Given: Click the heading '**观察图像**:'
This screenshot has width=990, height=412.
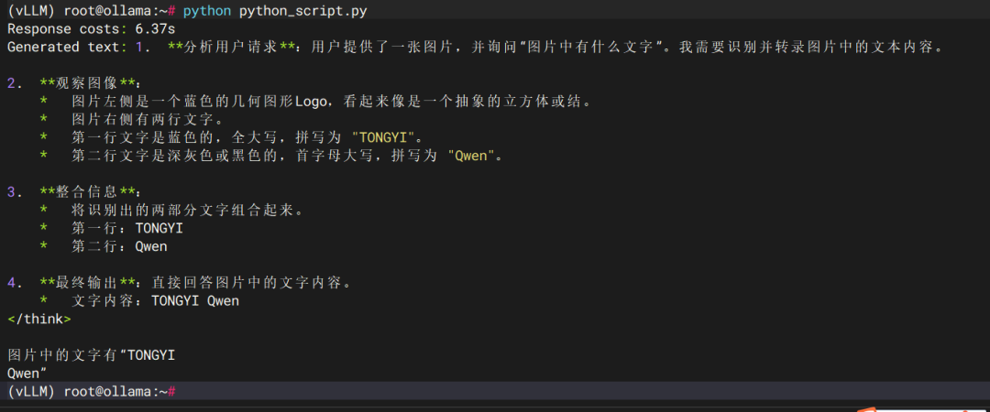Looking at the screenshot, I should pyautogui.click(x=91, y=83).
